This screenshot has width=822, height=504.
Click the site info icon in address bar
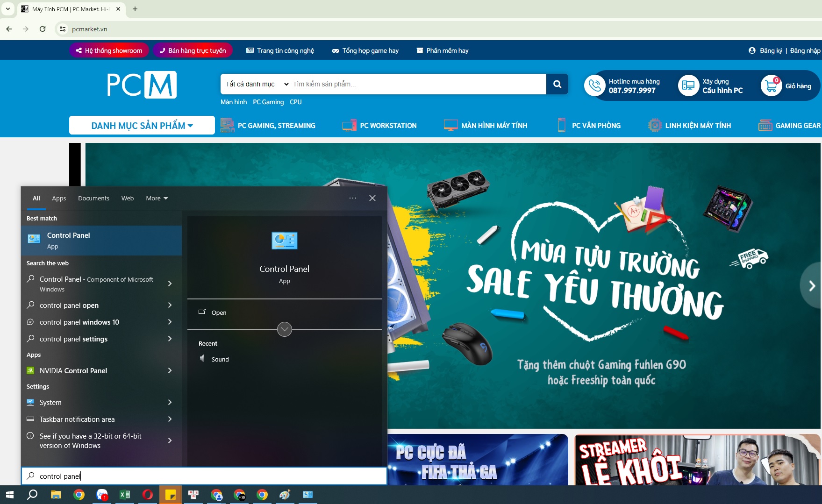[63, 29]
